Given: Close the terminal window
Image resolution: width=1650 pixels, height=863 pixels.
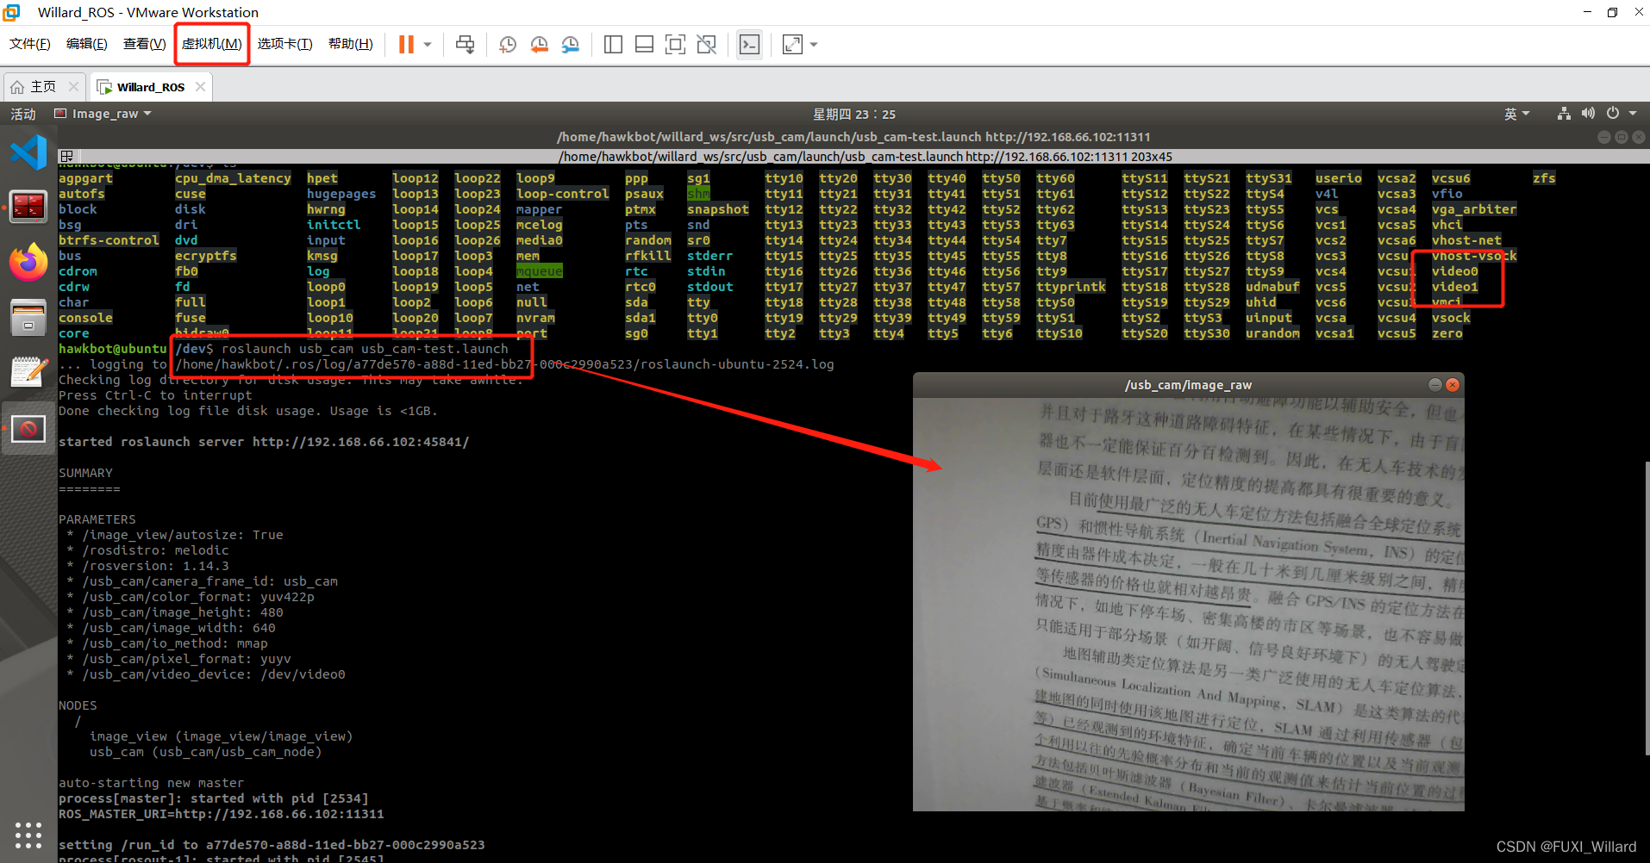Looking at the screenshot, I should (x=1638, y=137).
